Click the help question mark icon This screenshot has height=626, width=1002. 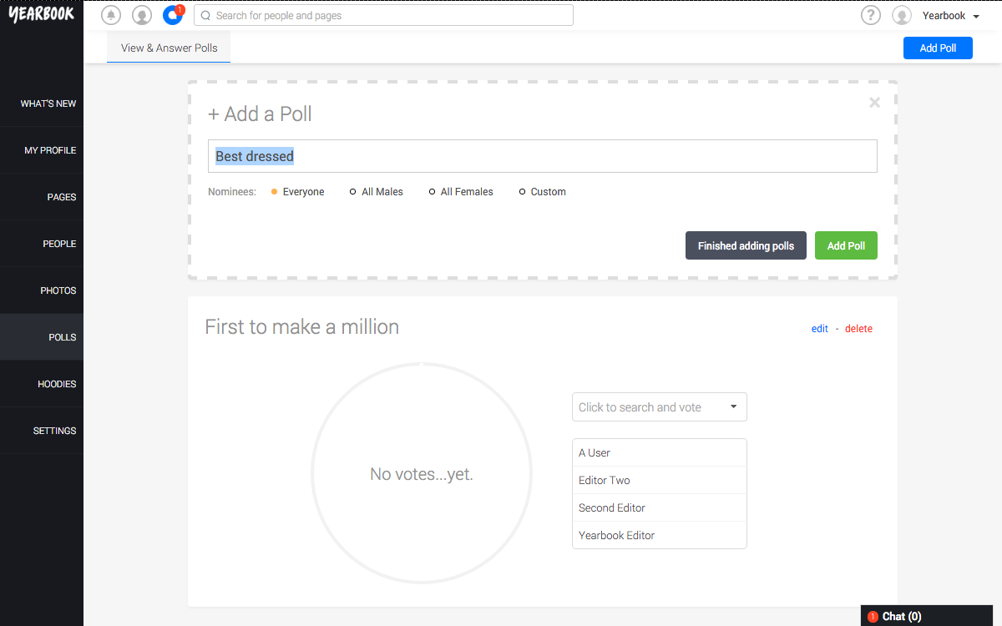[871, 15]
